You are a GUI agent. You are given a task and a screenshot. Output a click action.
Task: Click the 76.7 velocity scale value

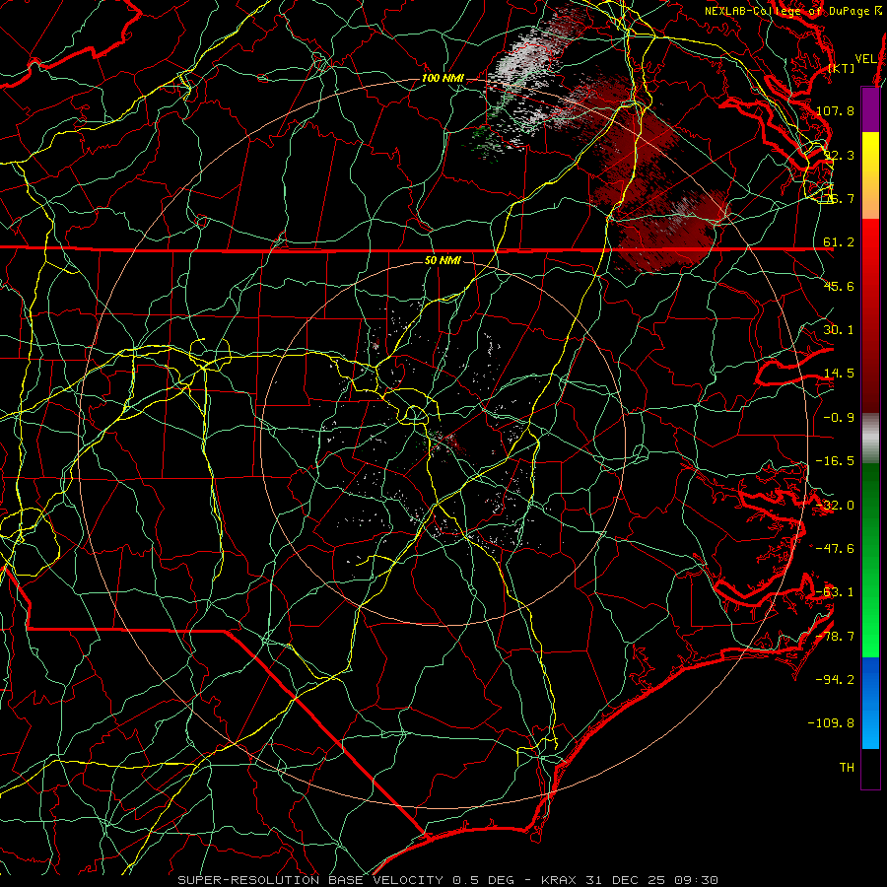[839, 198]
